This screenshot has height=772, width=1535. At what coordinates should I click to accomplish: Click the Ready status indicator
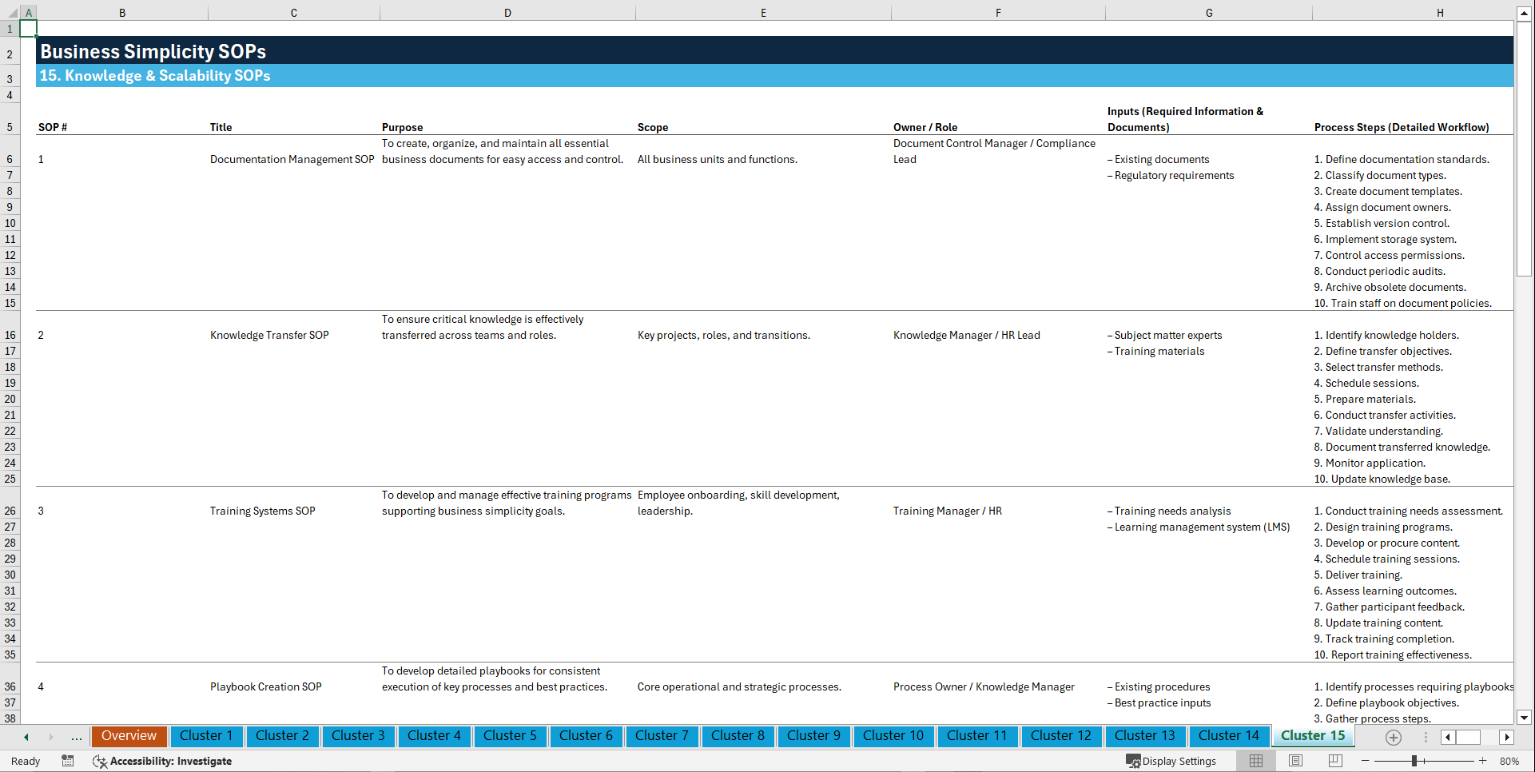pyautogui.click(x=25, y=761)
